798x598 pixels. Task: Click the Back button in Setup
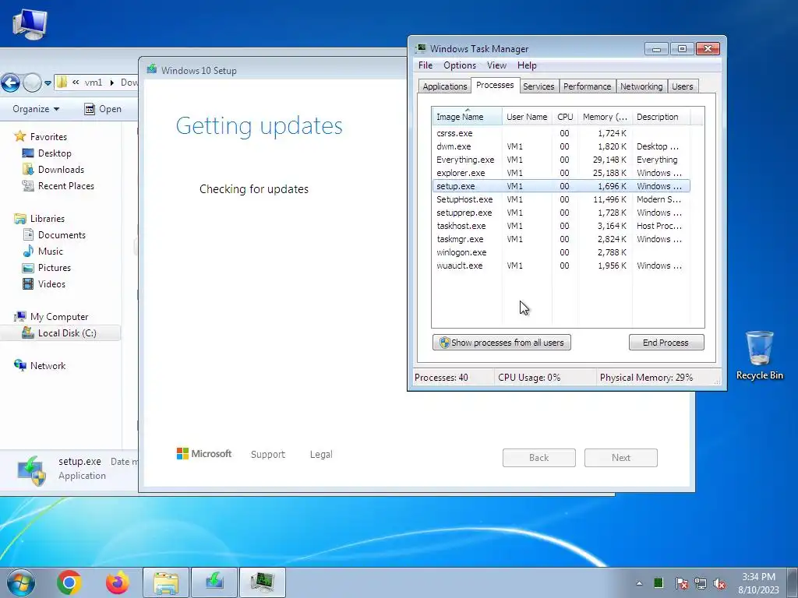[539, 457]
